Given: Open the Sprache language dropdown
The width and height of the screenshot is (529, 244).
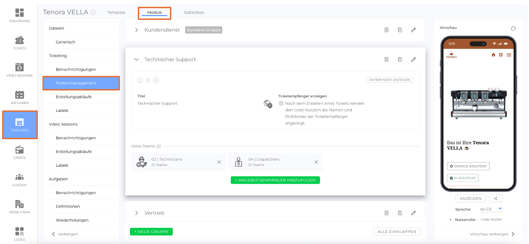Looking at the screenshot, I should click(x=491, y=209).
